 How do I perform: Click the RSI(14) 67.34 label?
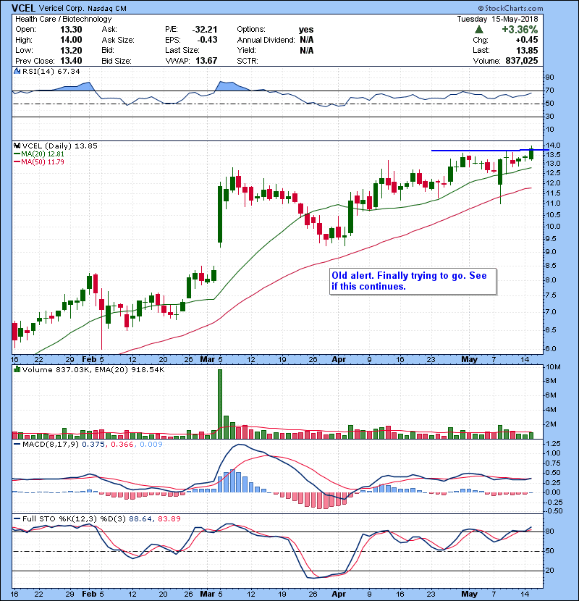coord(51,71)
